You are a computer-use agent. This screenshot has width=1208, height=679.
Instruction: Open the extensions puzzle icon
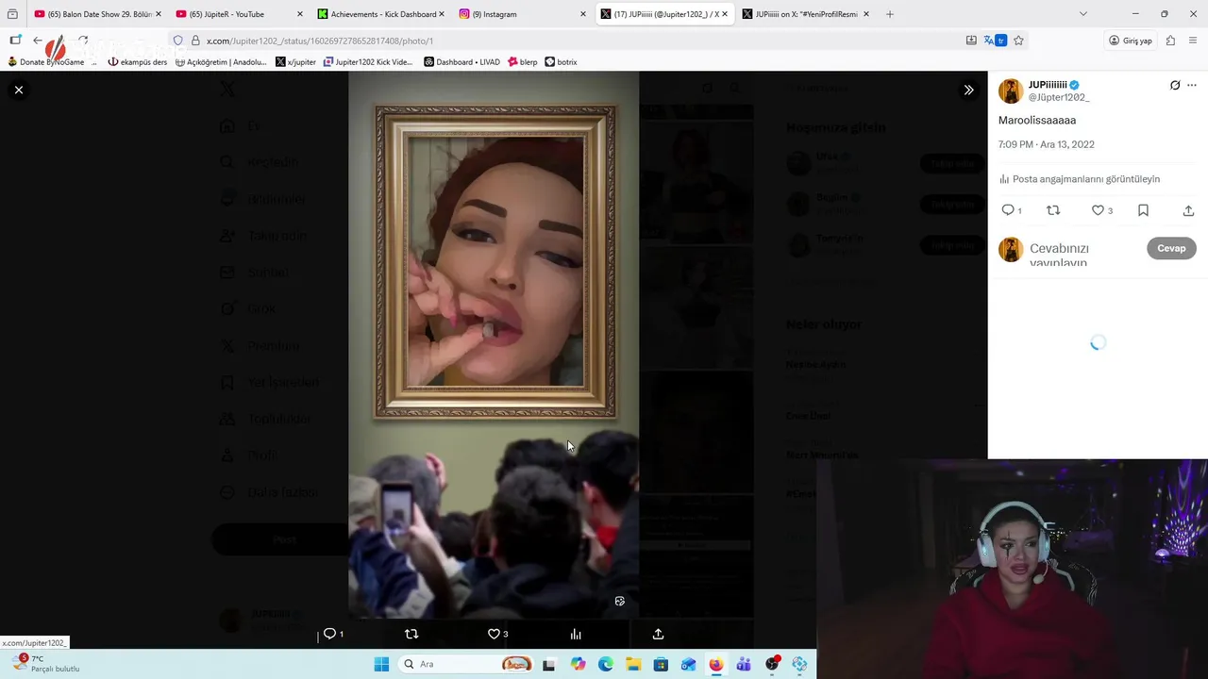(1170, 41)
